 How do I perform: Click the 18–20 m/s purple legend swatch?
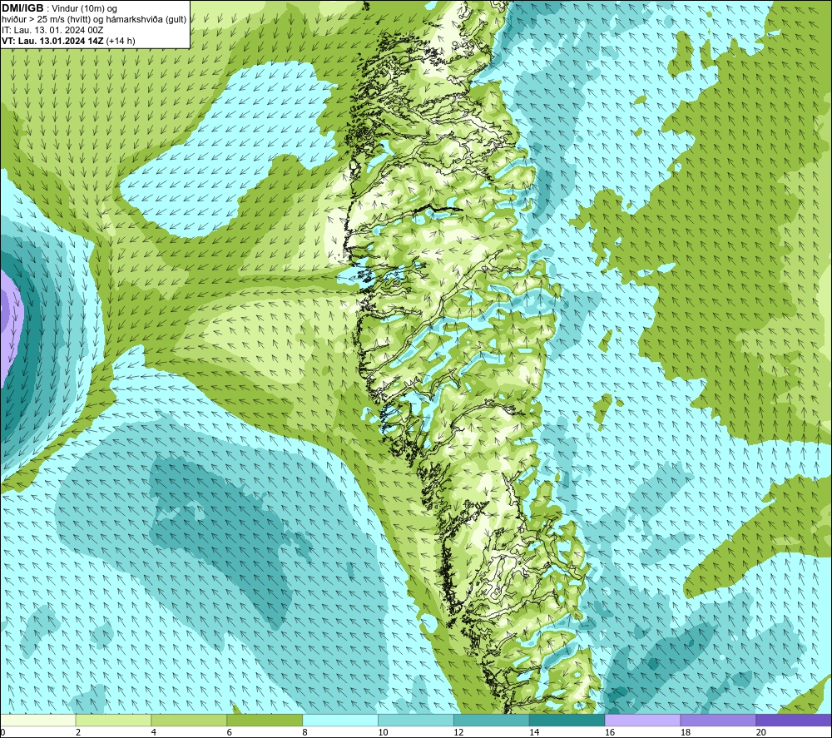(718, 720)
